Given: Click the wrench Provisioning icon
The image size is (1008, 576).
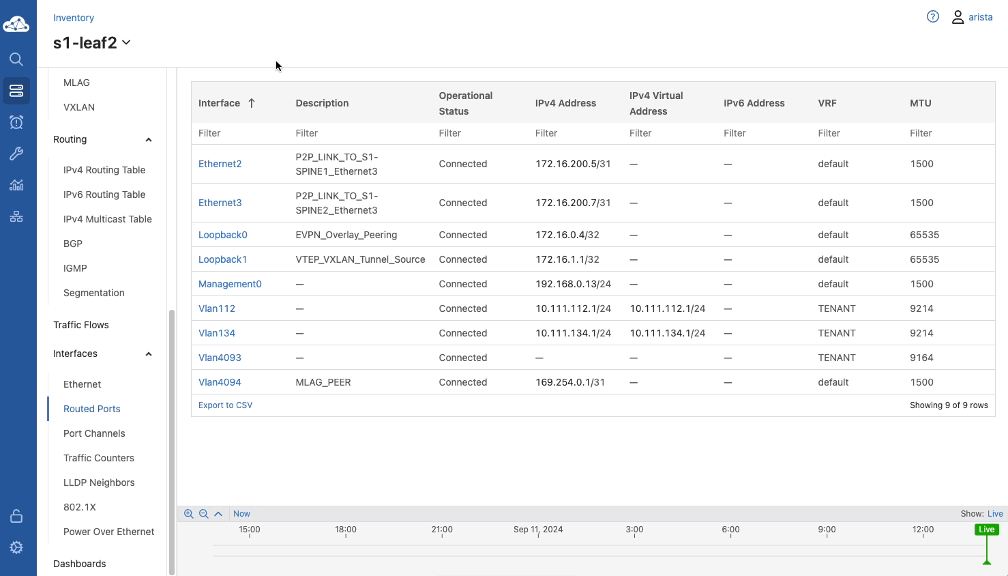Looking at the screenshot, I should pos(16,154).
